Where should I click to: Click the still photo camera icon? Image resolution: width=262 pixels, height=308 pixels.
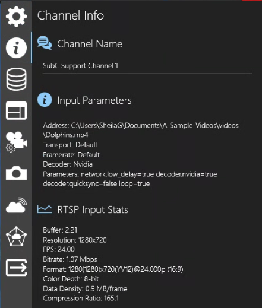pyautogui.click(x=16, y=173)
